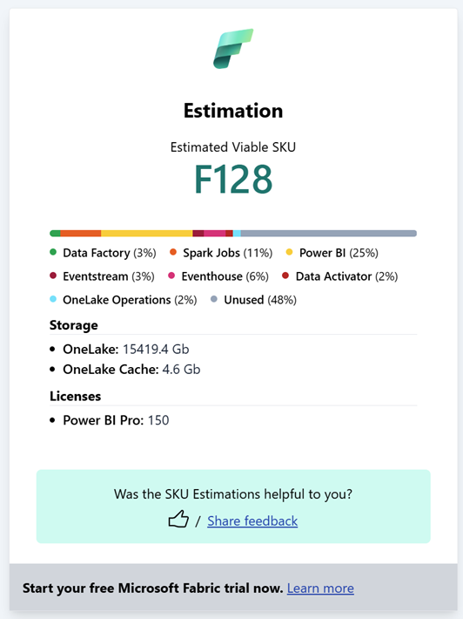Click the orange Spark Jobs legend dot
The height and width of the screenshot is (619, 463).
click(x=173, y=252)
